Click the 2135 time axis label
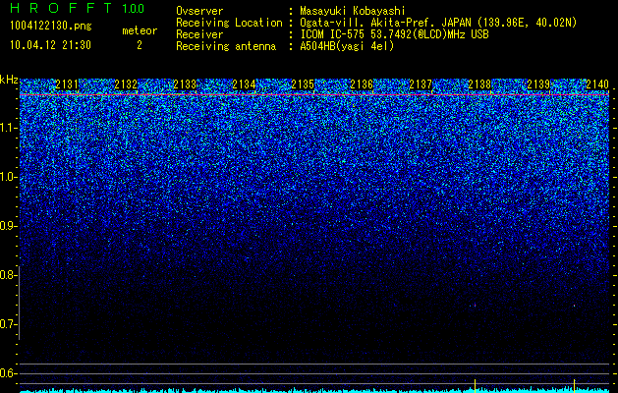Screen dimensions: 618x393 point(303,84)
